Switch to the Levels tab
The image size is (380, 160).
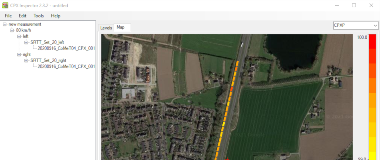point(106,28)
